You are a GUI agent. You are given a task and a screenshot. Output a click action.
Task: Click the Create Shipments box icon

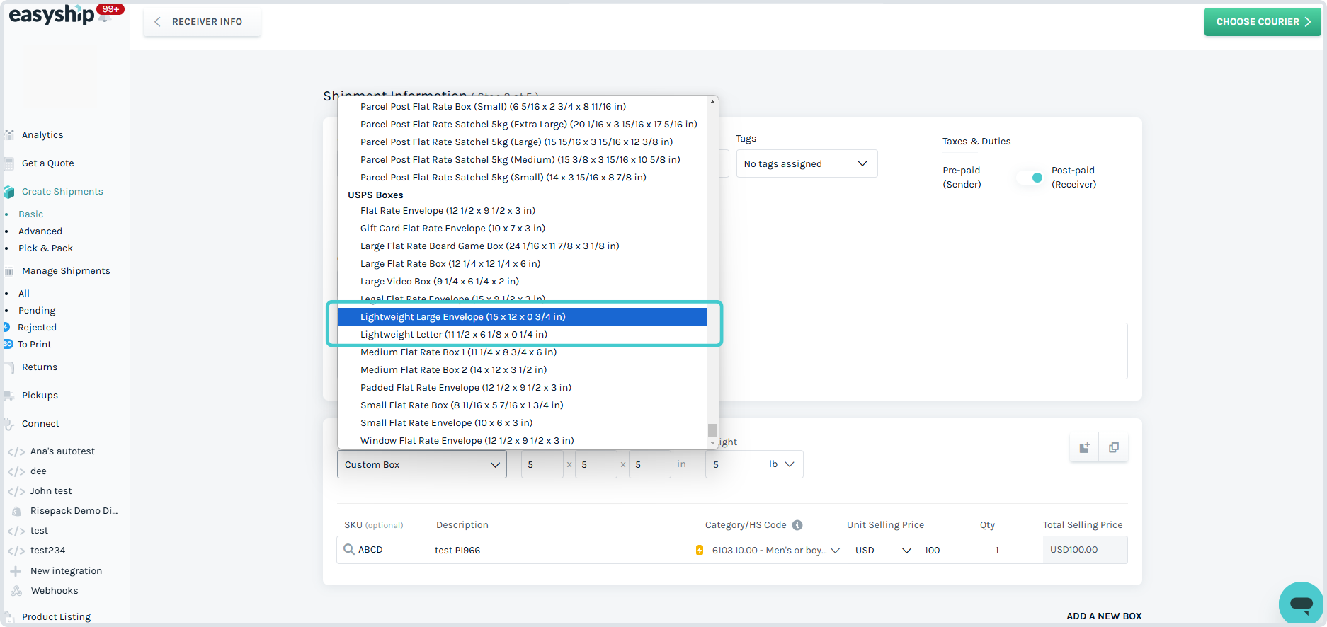pos(9,192)
